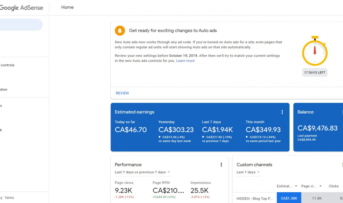The image size is (343, 203).
Task: Click -CA$13.56 (-4%) comparison text
Action: pyautogui.click(x=171, y=137)
